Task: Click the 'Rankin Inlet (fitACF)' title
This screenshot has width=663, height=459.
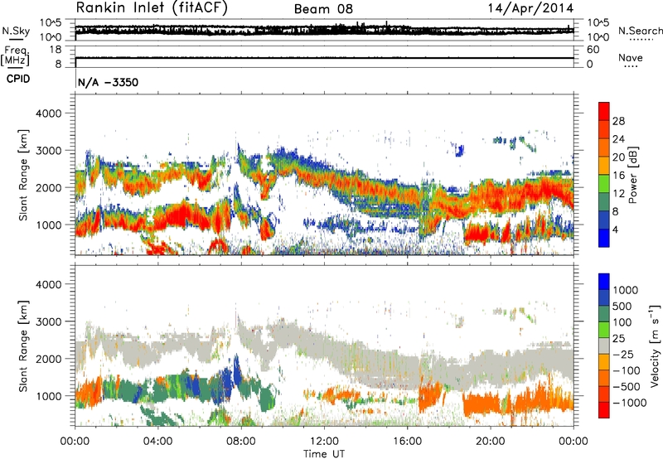Action: pyautogui.click(x=152, y=8)
